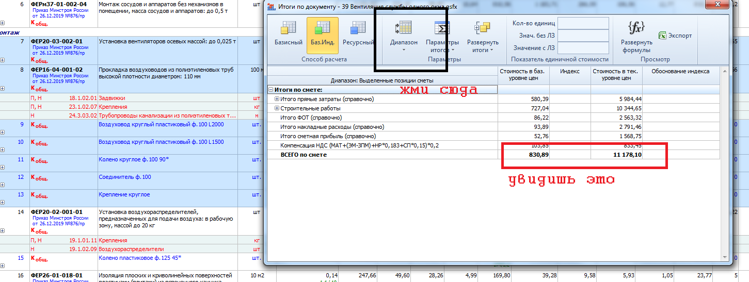Click the 5 984,44 value cell

click(616, 99)
